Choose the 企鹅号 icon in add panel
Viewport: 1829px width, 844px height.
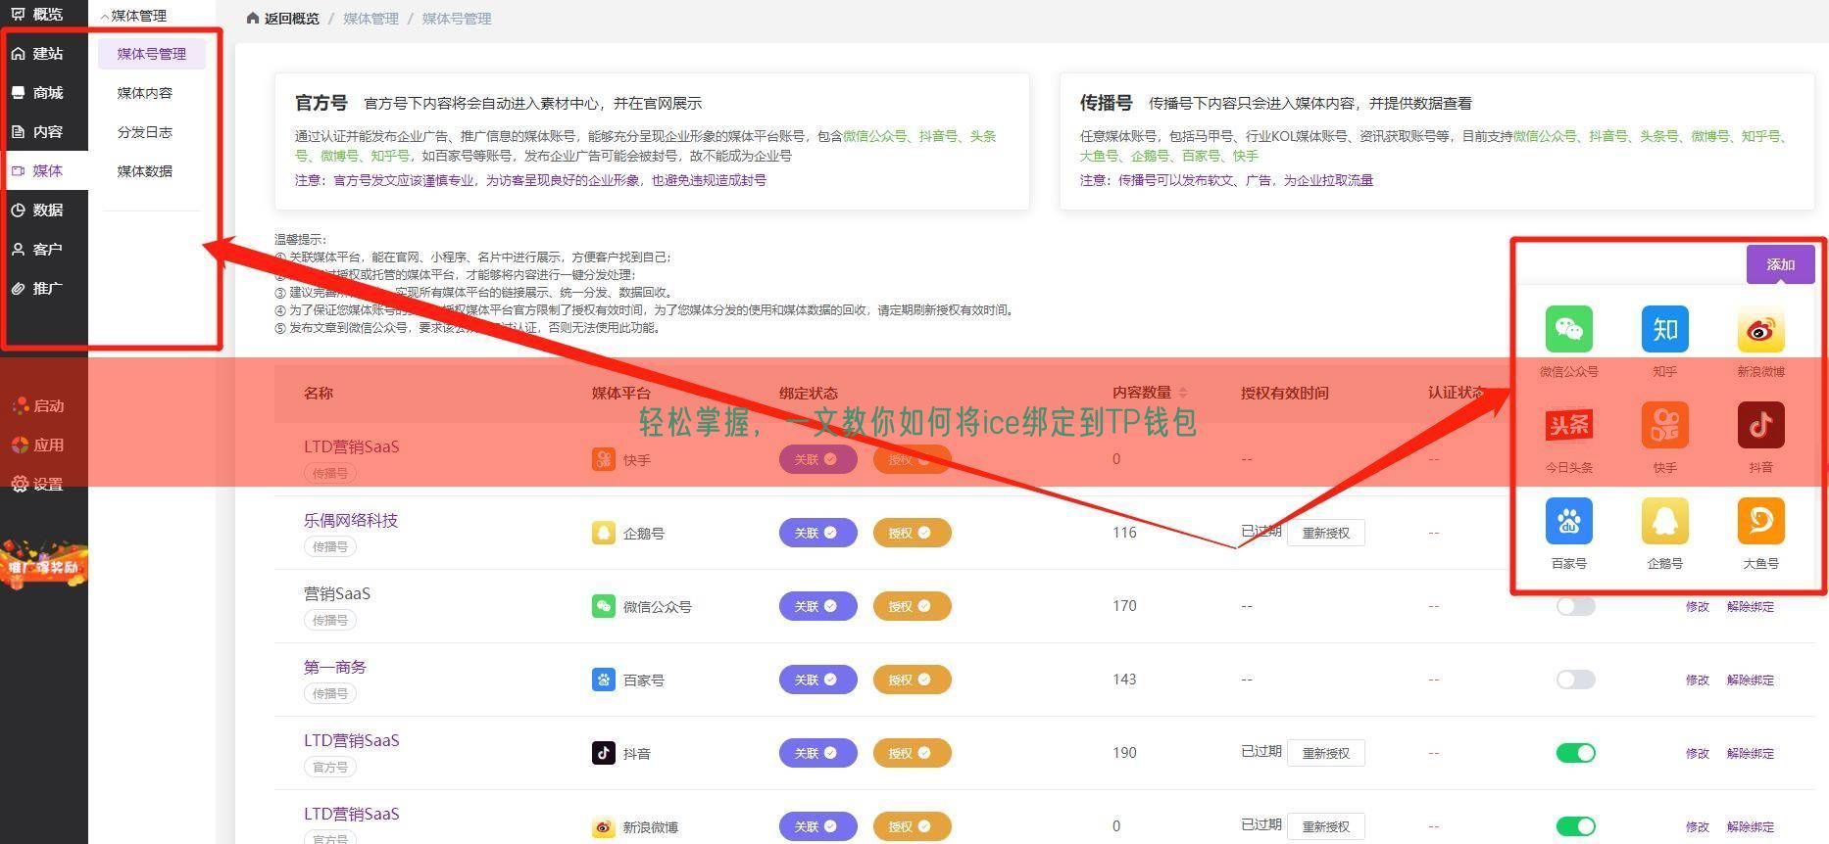pyautogui.click(x=1664, y=521)
